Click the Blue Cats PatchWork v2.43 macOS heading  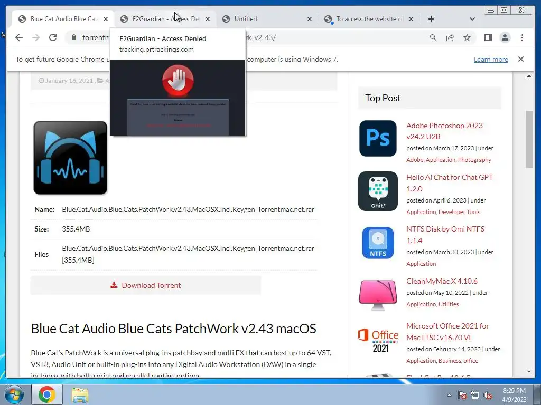173,329
